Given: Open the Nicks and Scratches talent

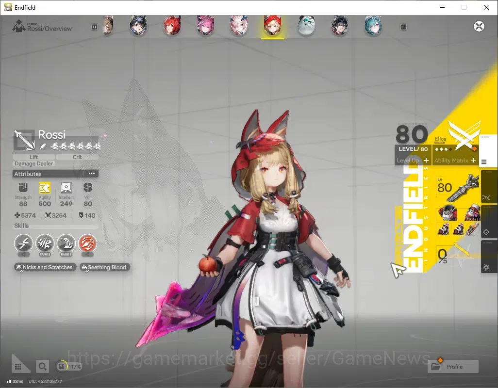Looking at the screenshot, I should [45, 267].
